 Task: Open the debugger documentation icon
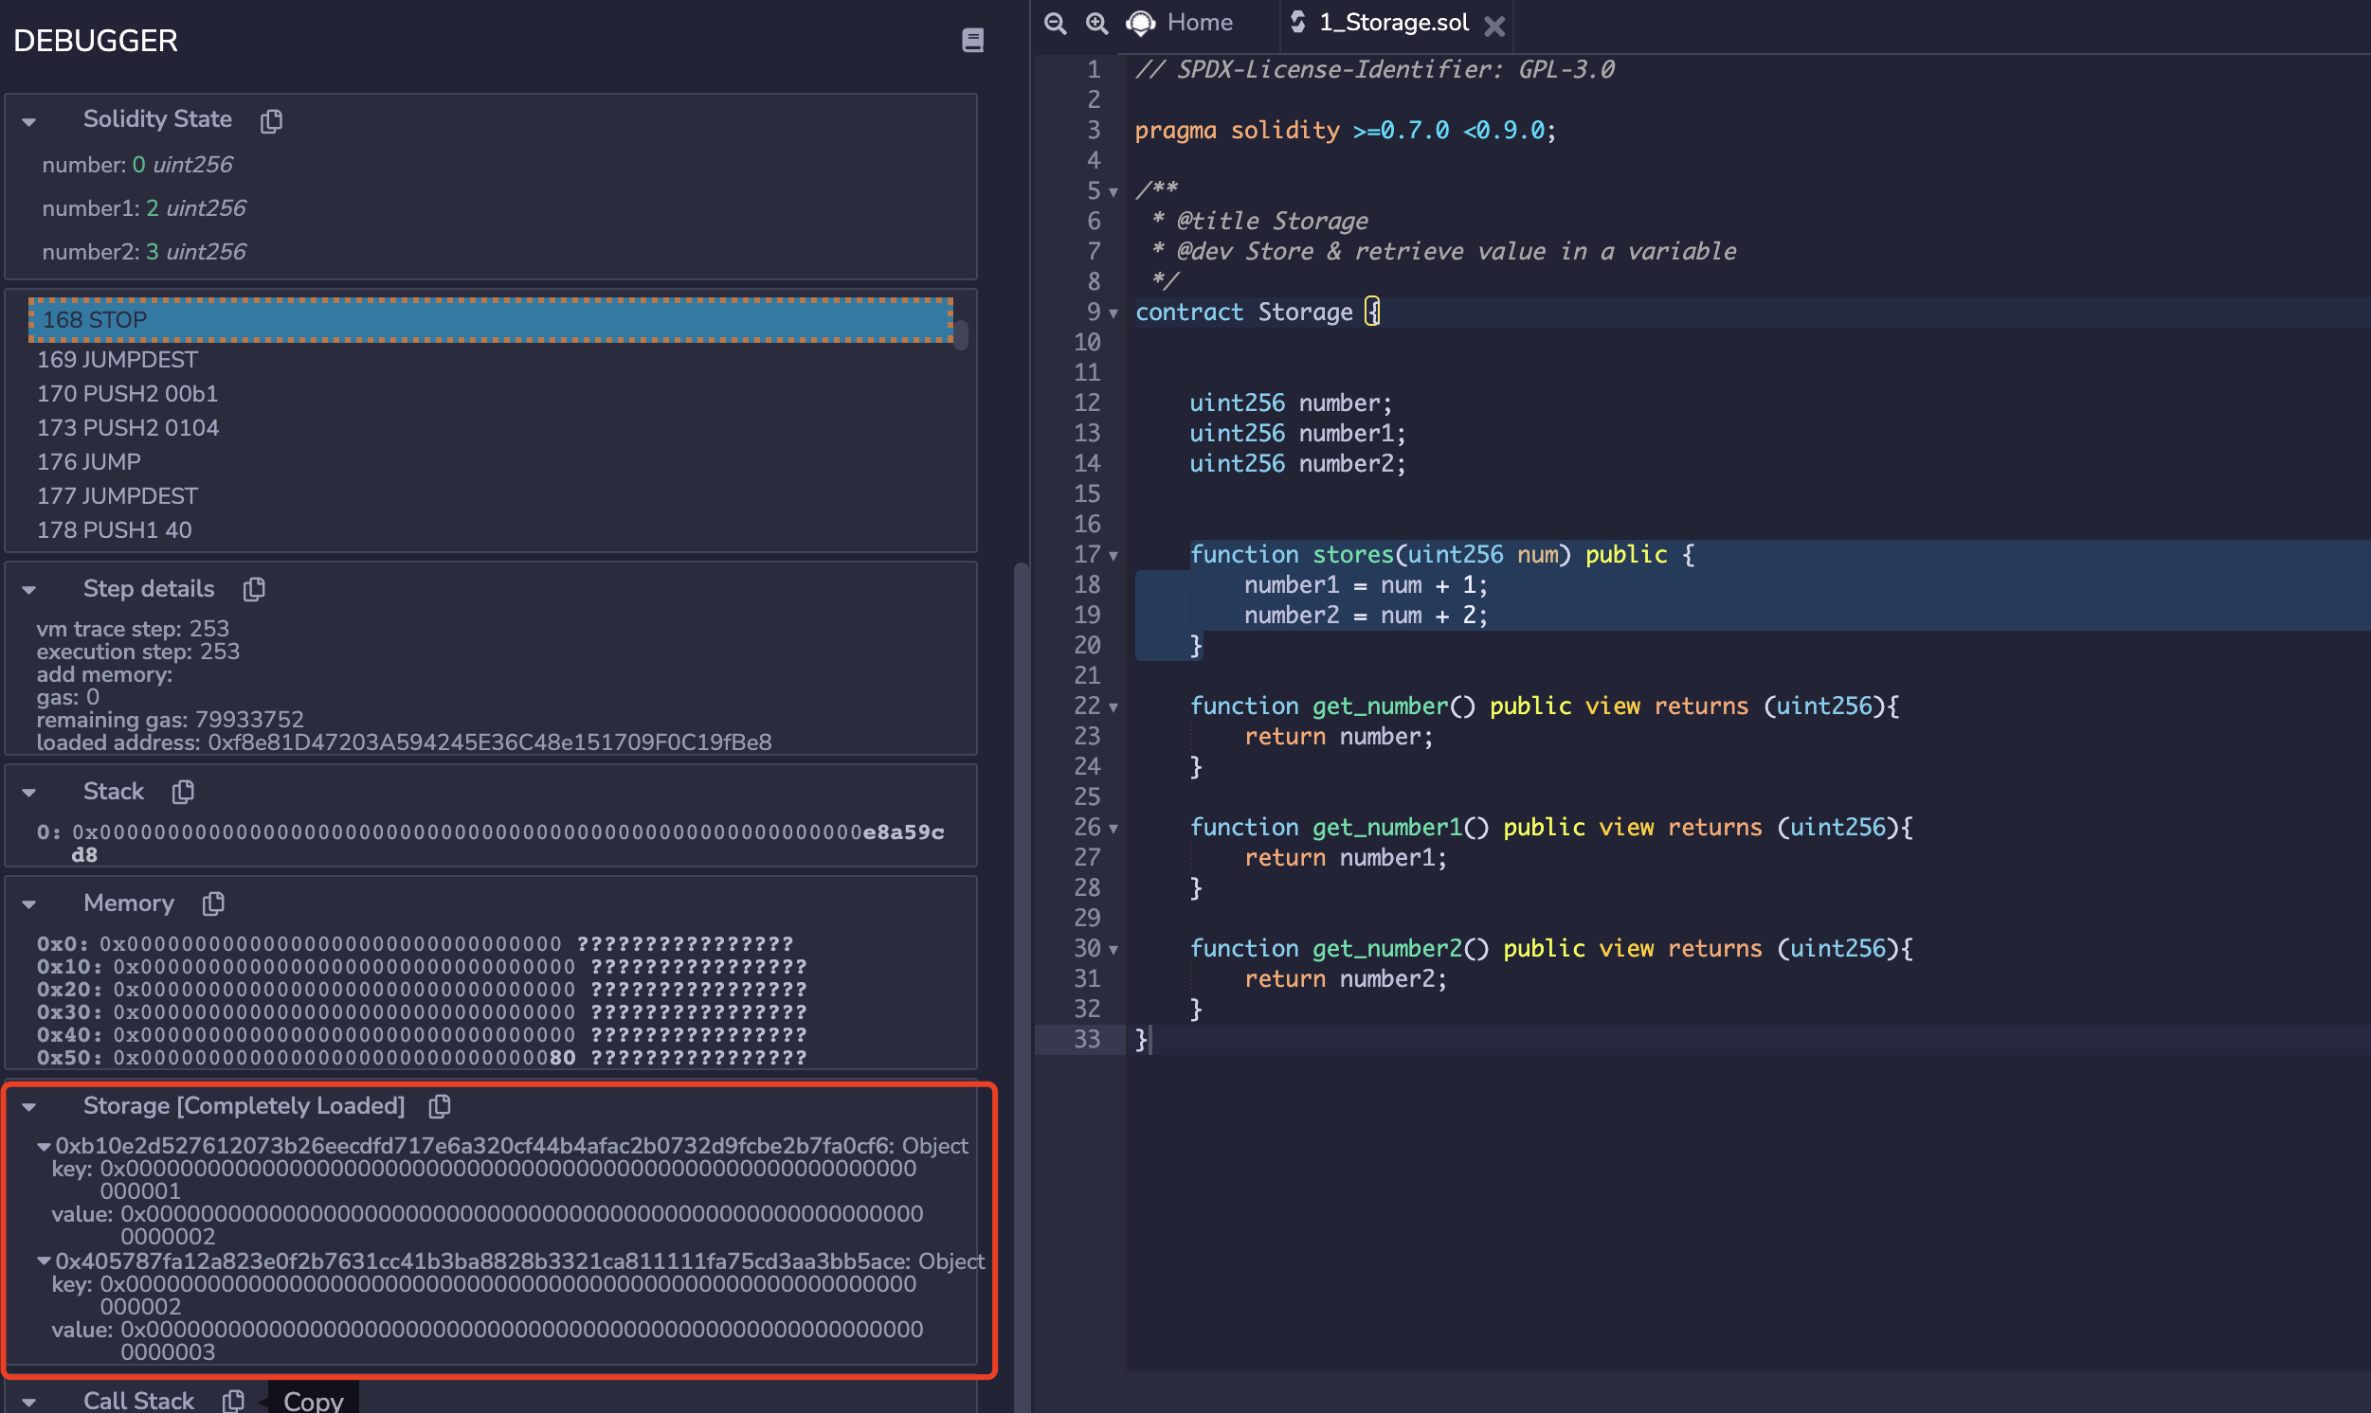click(x=972, y=41)
